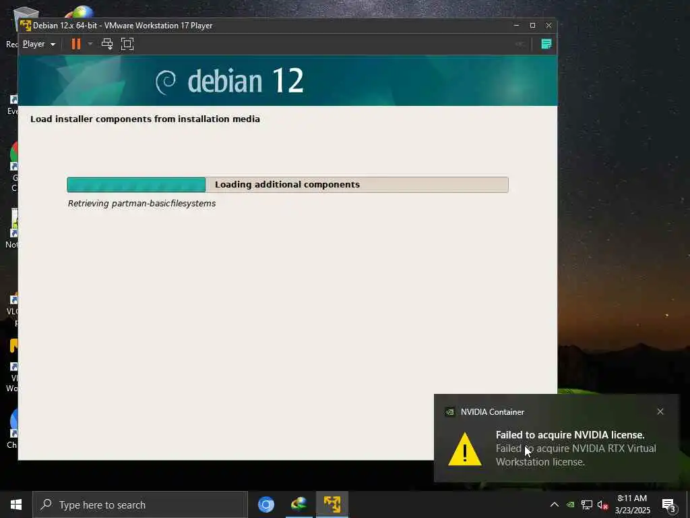
Task: Click the NVIDIA tray icon
Action: [x=570, y=505]
